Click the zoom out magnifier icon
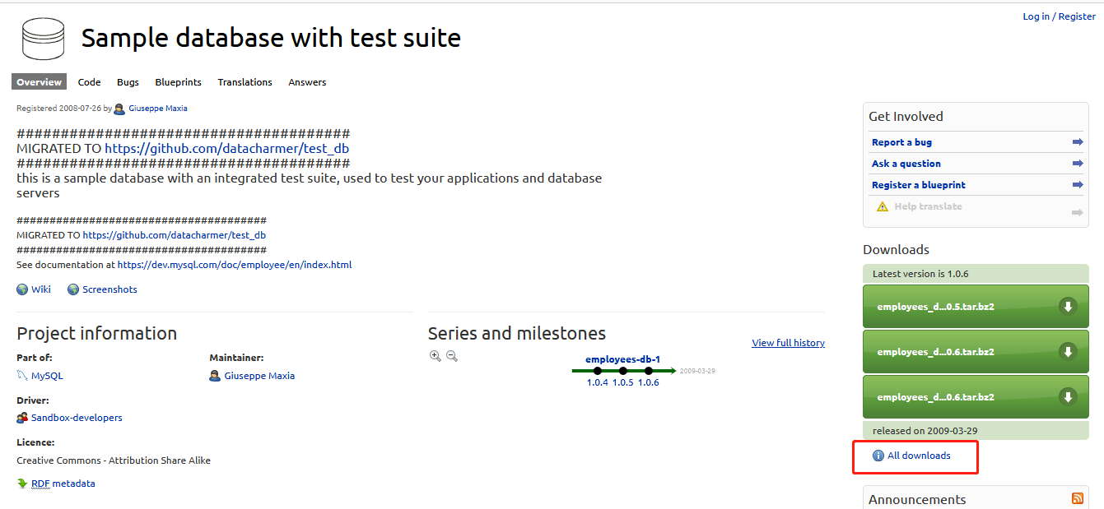 point(451,356)
